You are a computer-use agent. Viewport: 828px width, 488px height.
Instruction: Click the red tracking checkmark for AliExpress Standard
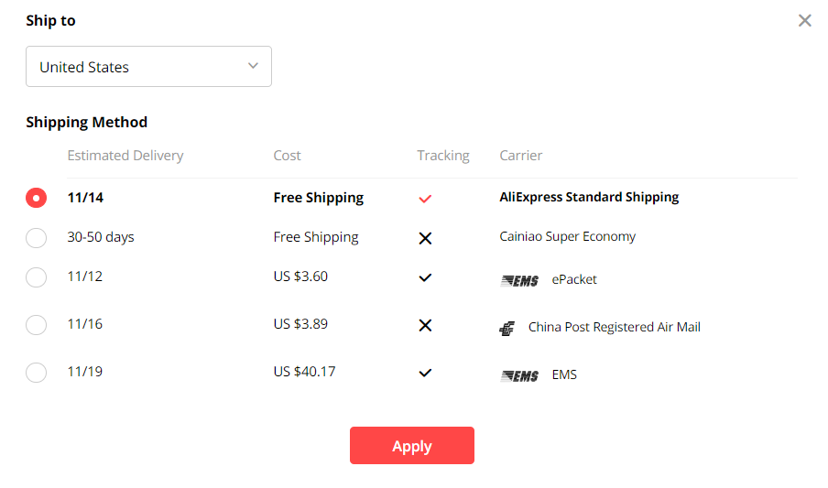tap(425, 199)
